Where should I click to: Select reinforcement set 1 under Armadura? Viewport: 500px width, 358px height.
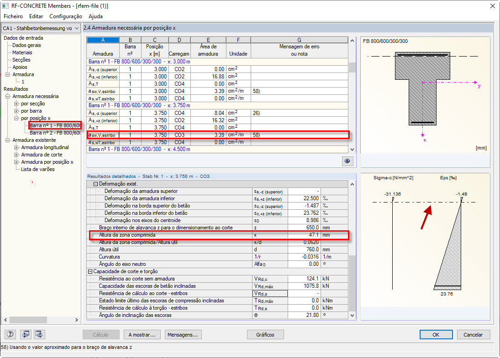click(23, 82)
